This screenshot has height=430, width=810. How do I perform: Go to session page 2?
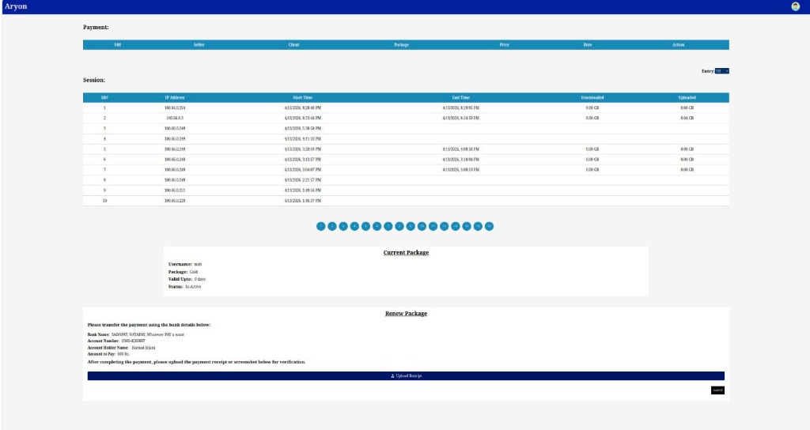[x=332, y=226]
